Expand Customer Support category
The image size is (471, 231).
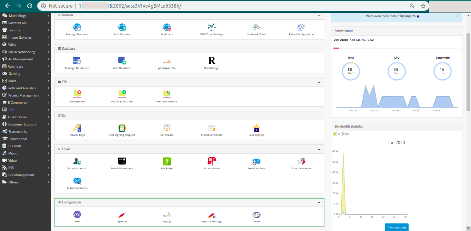pos(25,124)
